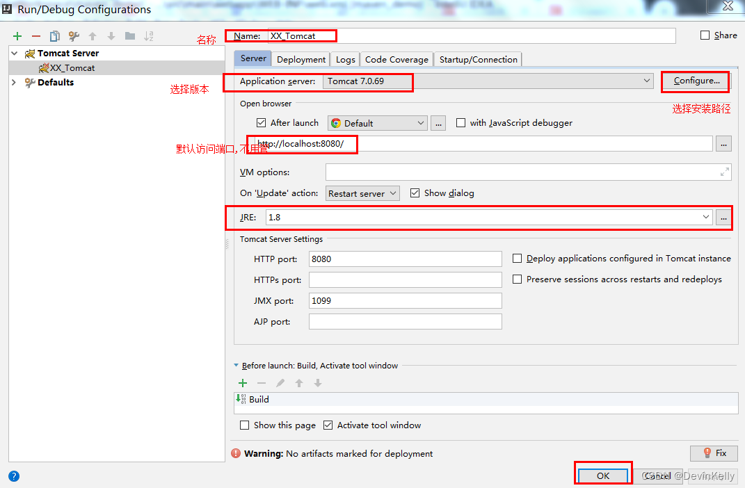The height and width of the screenshot is (488, 745).
Task: Collapse the Tomcat Server tree node
Action: (14, 53)
